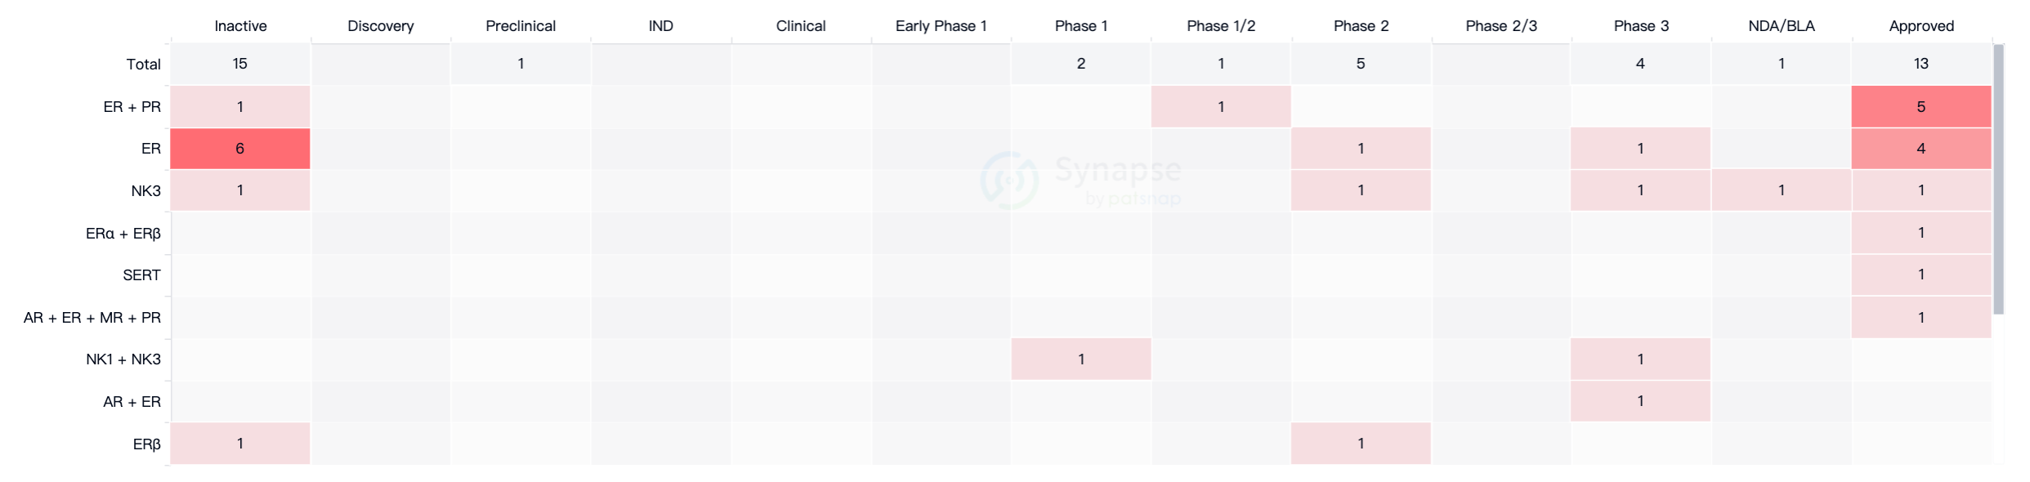
Task: Select the AR + ER + MR + PR row label
Action: (92, 318)
